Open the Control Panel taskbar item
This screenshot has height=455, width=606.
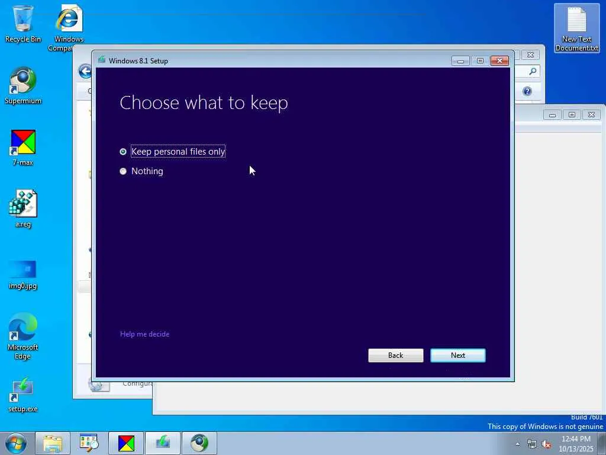[x=89, y=443]
